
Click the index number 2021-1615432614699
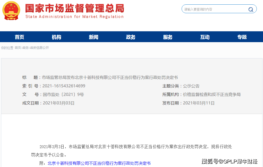(x=64, y=86)
